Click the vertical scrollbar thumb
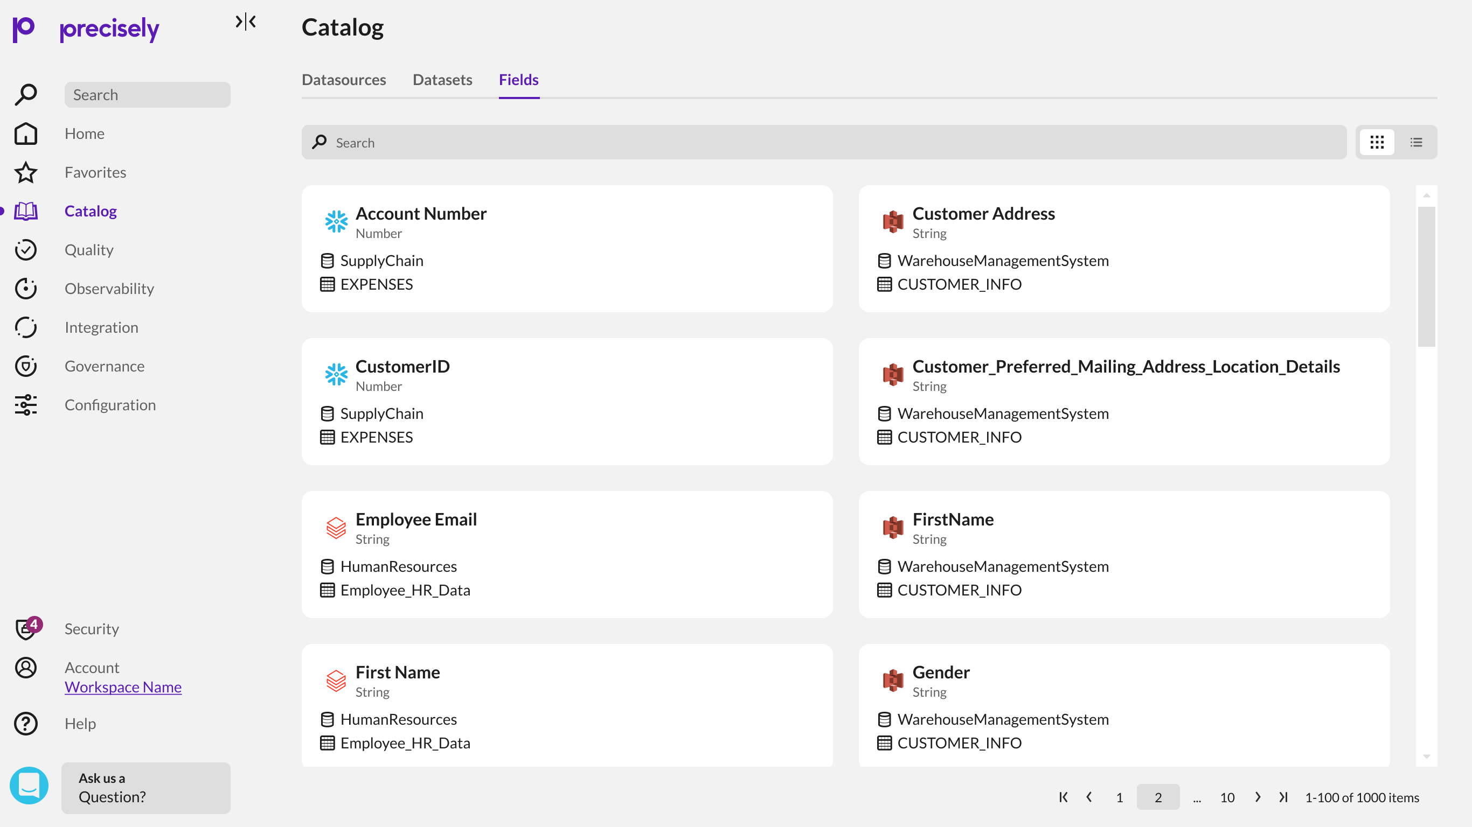The width and height of the screenshot is (1472, 827). coord(1427,276)
